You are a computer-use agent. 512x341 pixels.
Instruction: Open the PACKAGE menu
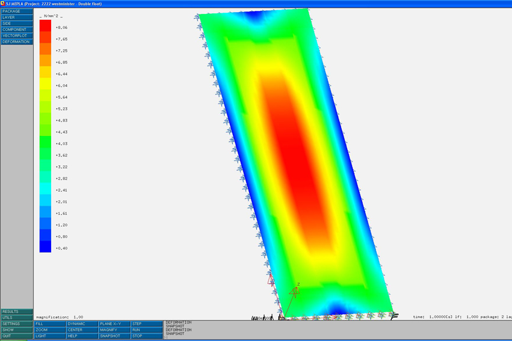pos(17,11)
